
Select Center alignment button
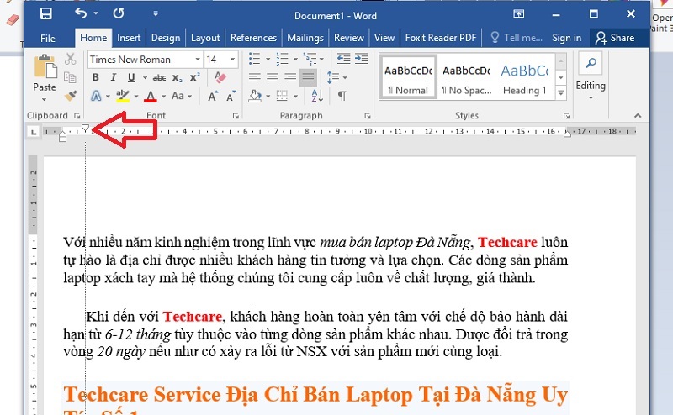click(x=273, y=77)
